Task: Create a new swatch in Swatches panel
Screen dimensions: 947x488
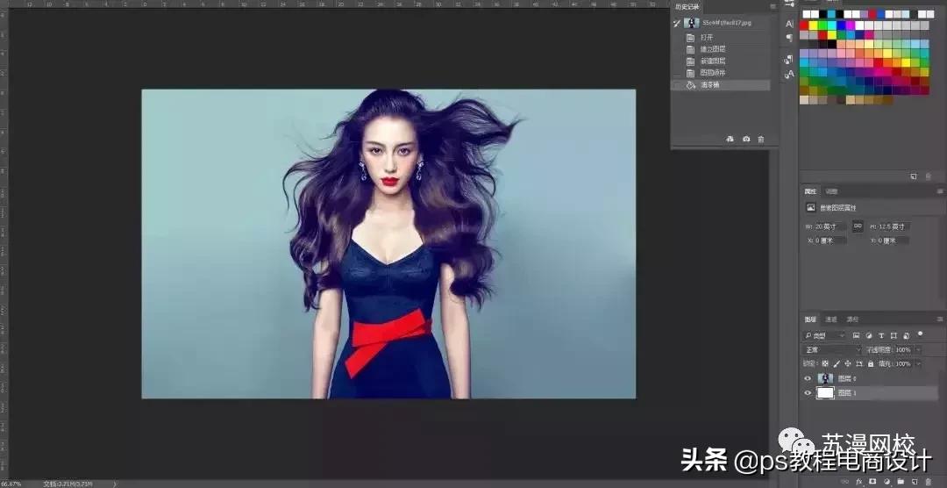Action: 914,176
